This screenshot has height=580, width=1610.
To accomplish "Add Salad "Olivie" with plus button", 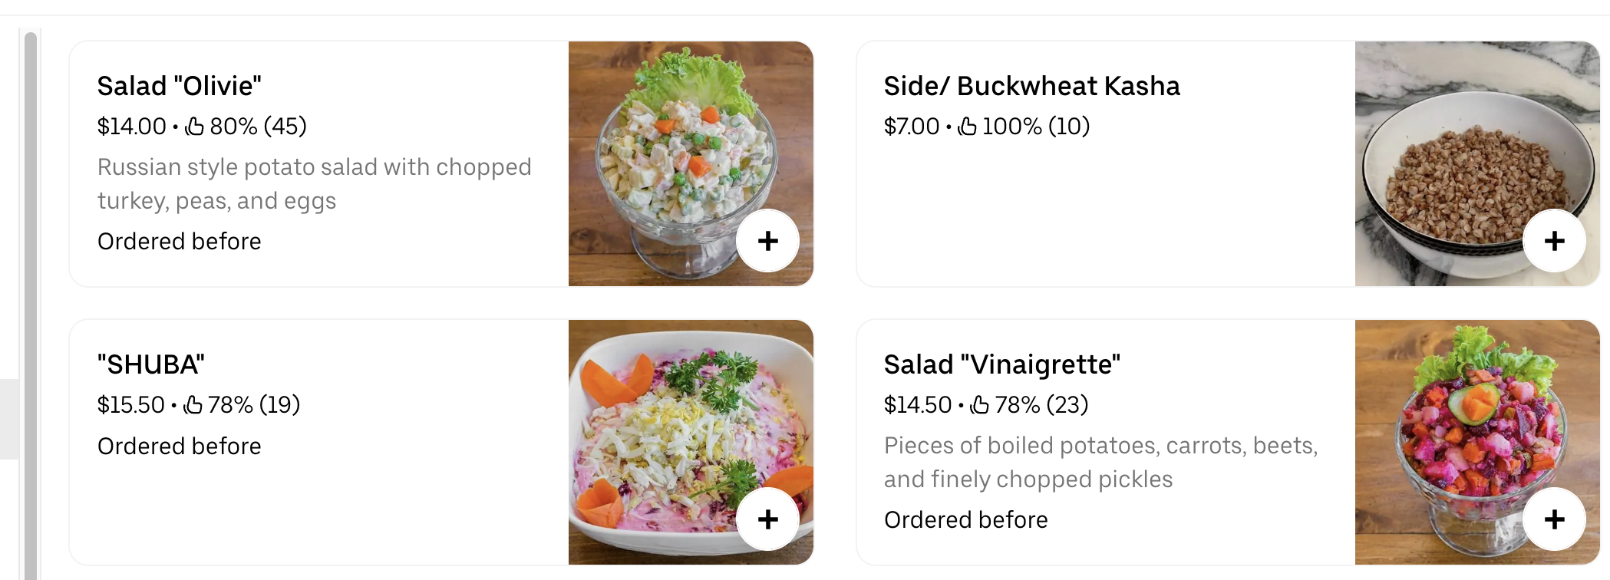I will coord(767,241).
